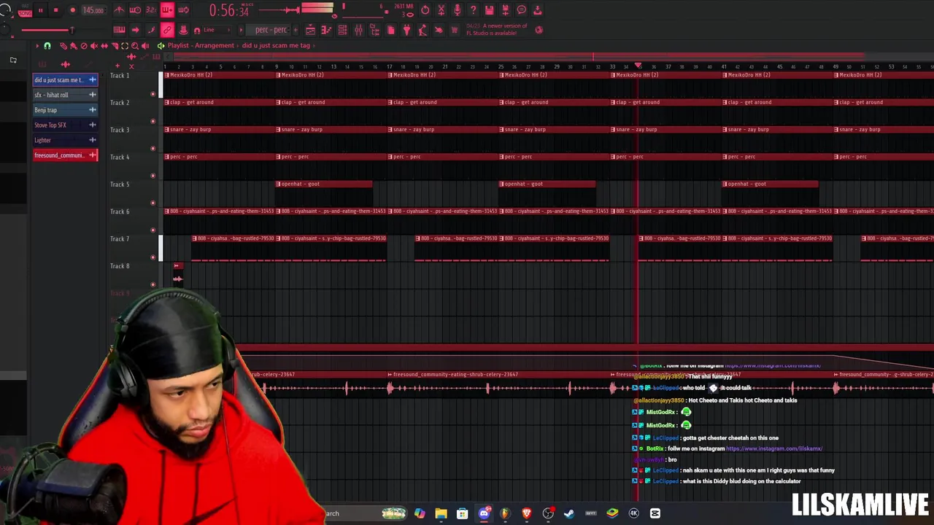Click the globe icon in toolbar
The width and height of the screenshot is (934, 525).
(x=539, y=30)
